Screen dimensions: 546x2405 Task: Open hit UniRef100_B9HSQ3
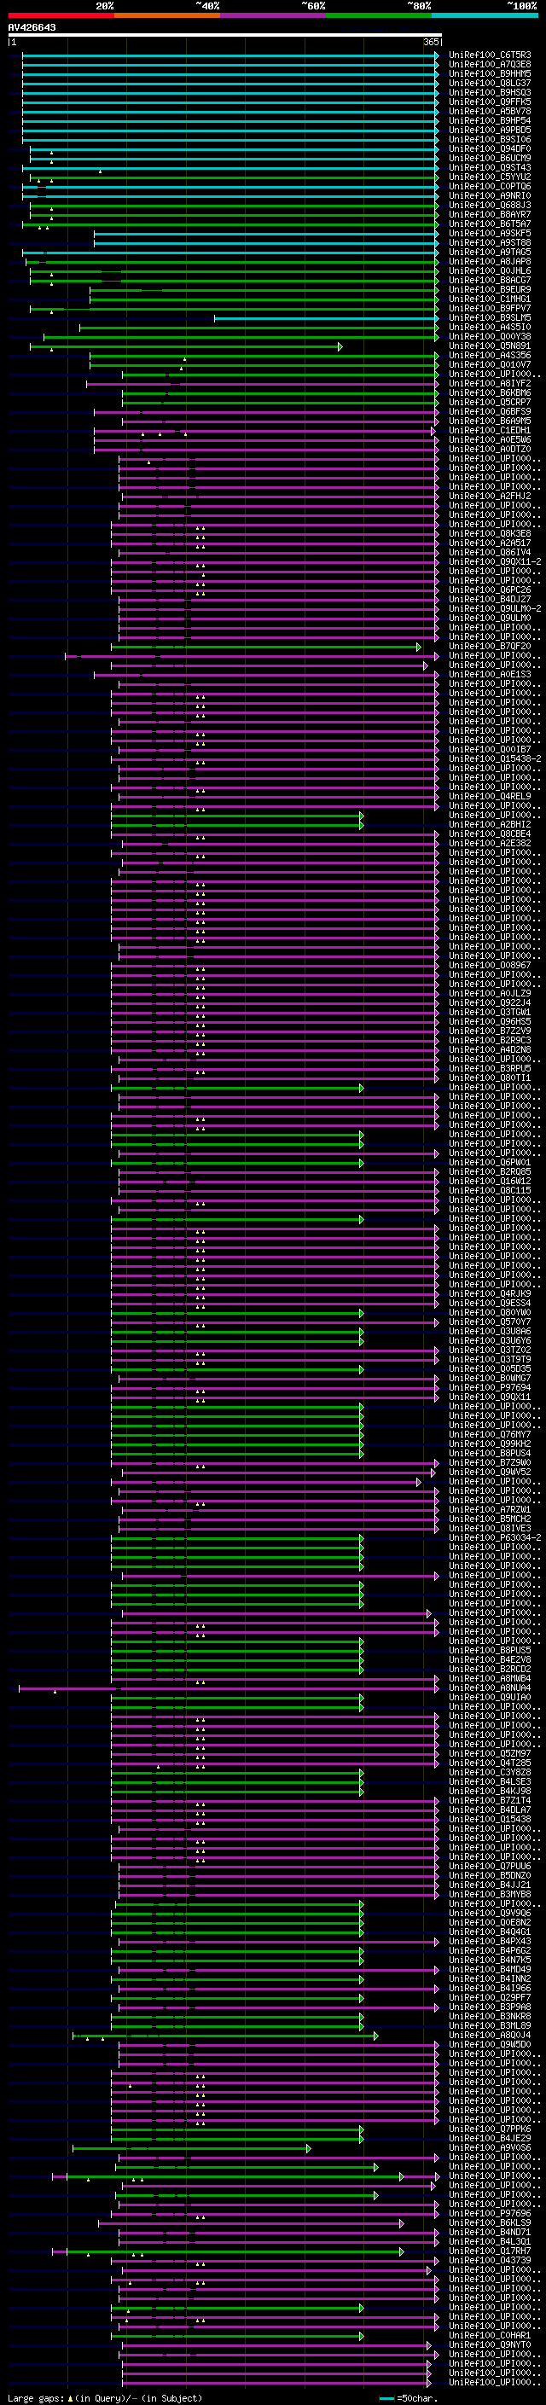pos(490,92)
